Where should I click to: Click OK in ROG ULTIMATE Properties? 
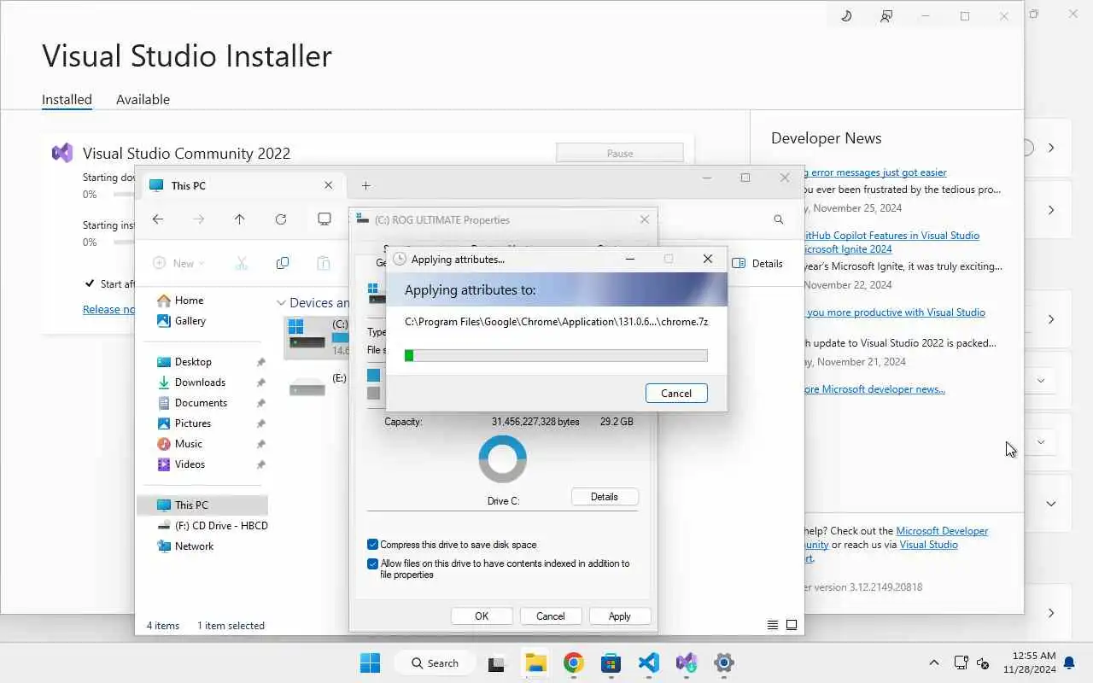click(482, 616)
